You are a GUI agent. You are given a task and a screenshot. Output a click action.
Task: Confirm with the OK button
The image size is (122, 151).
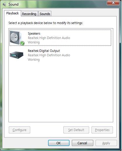coord(59,143)
